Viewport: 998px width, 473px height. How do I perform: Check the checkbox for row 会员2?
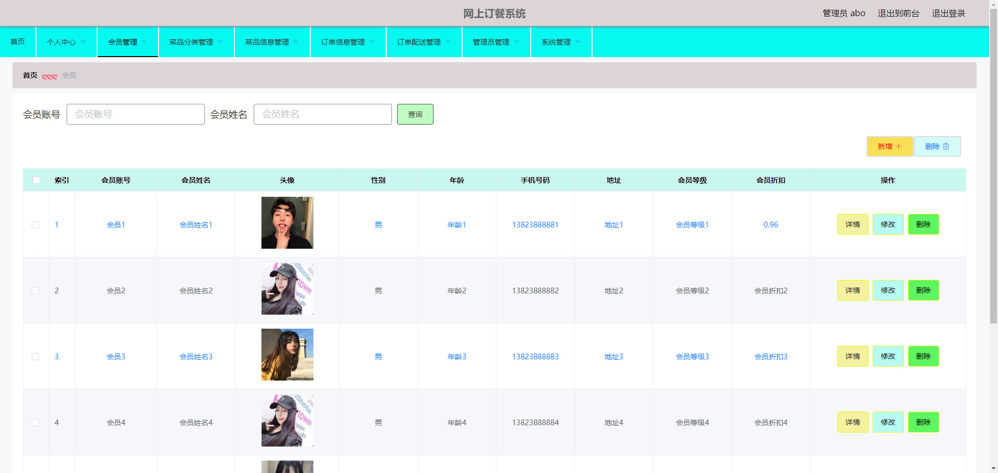pyautogui.click(x=35, y=291)
